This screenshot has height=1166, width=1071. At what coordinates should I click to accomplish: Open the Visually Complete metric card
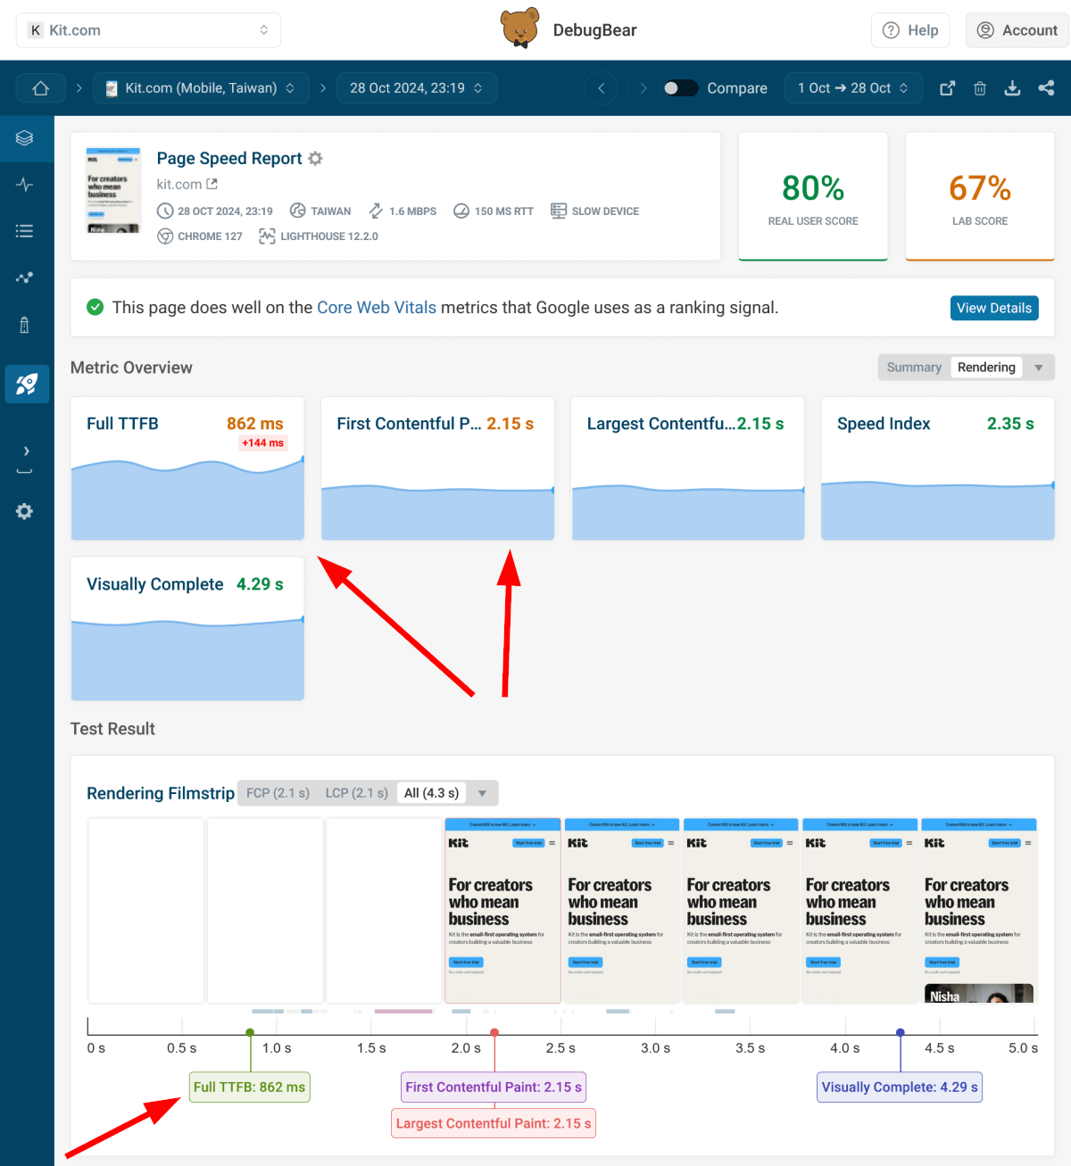(187, 629)
